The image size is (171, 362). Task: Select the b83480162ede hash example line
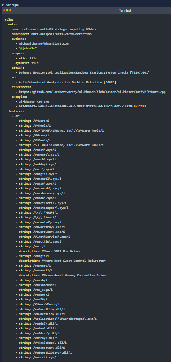click(x=81, y=107)
